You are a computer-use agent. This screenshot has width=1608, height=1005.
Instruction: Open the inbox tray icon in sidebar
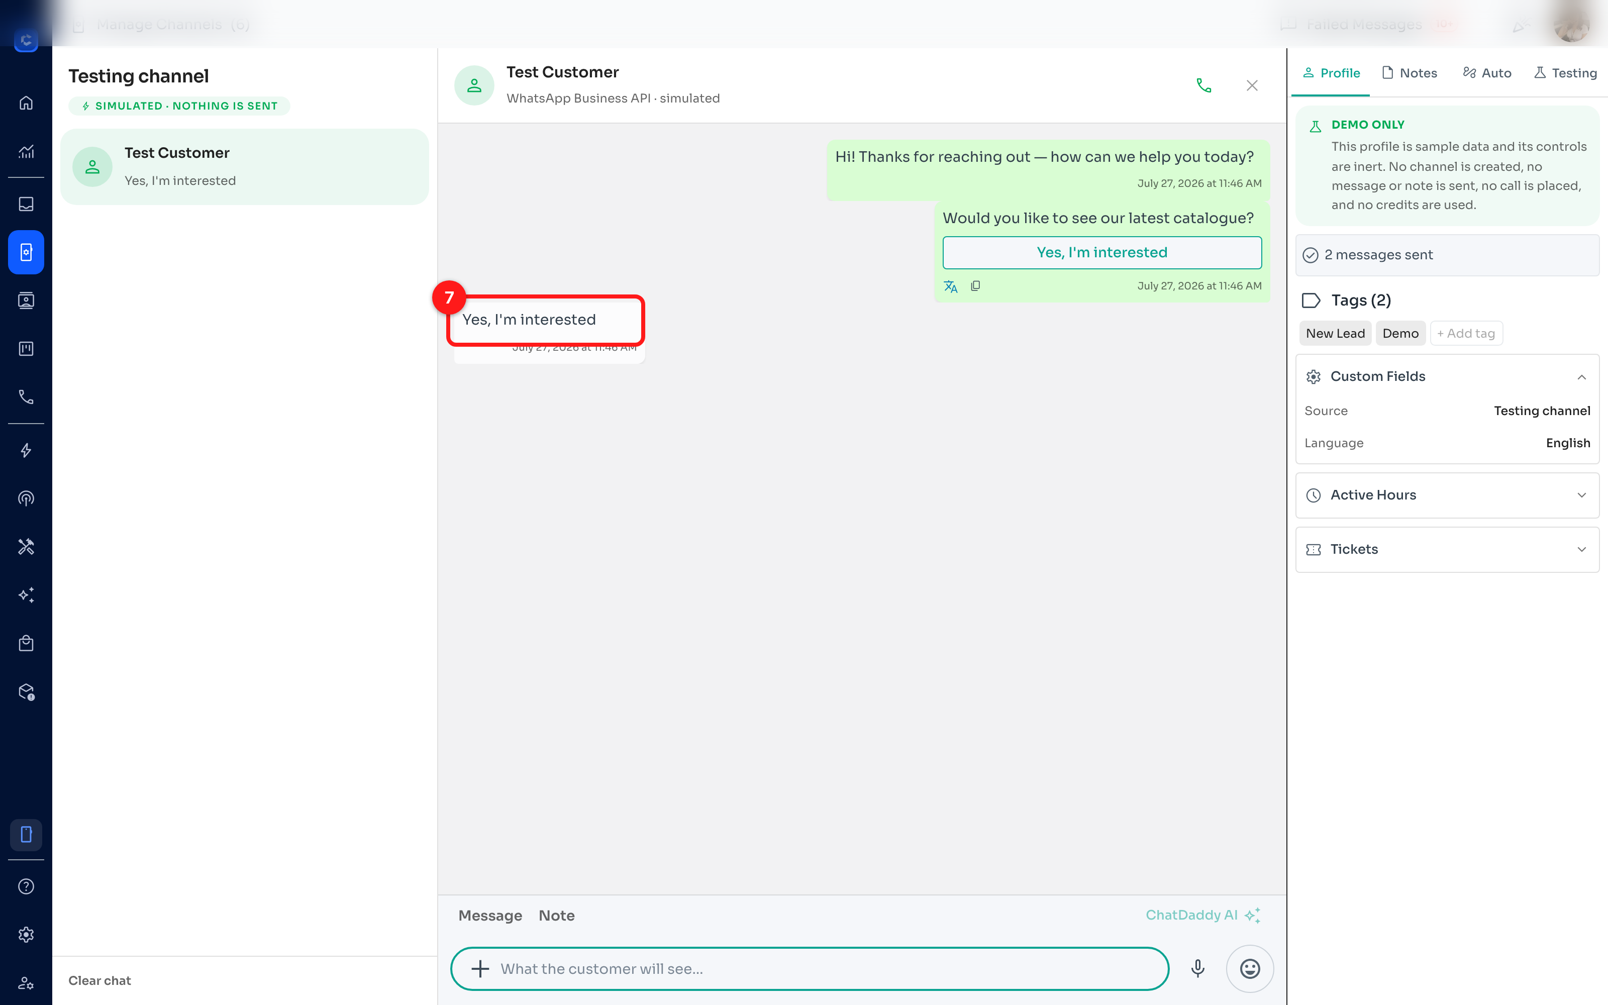[26, 204]
